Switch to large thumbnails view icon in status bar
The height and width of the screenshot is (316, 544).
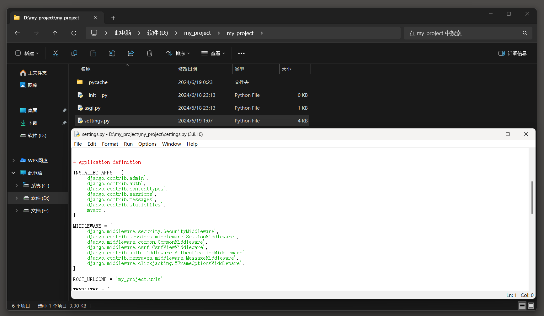(x=531, y=306)
